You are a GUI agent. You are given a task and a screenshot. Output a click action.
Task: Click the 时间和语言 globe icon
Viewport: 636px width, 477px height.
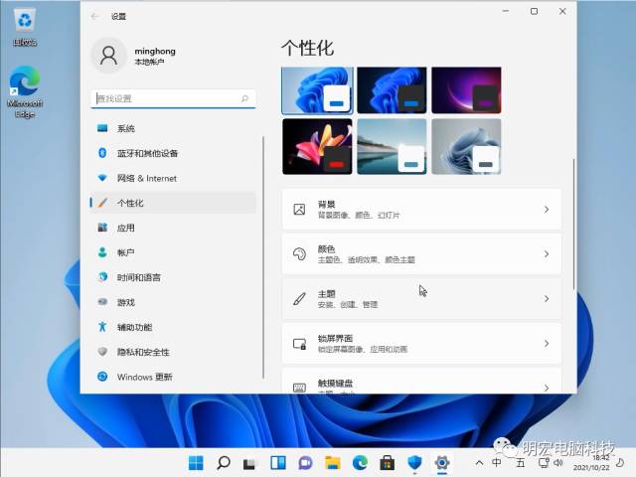[x=102, y=277]
